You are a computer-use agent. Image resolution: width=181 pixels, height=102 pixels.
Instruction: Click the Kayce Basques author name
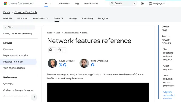[x=67, y=61]
